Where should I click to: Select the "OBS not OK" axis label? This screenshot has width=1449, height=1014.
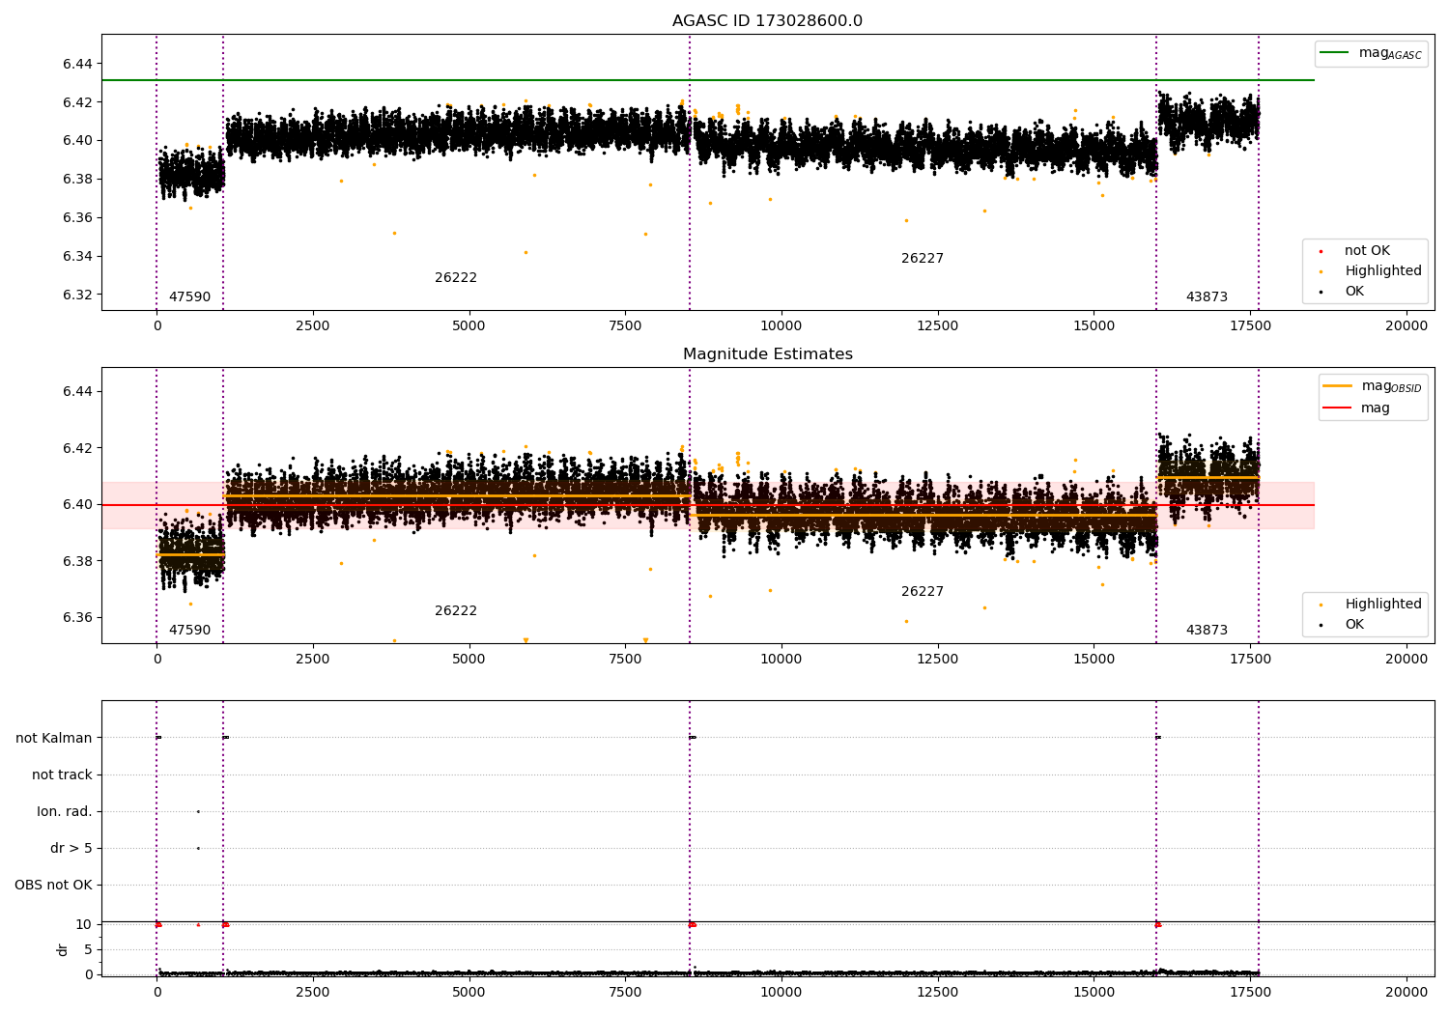pos(54,885)
